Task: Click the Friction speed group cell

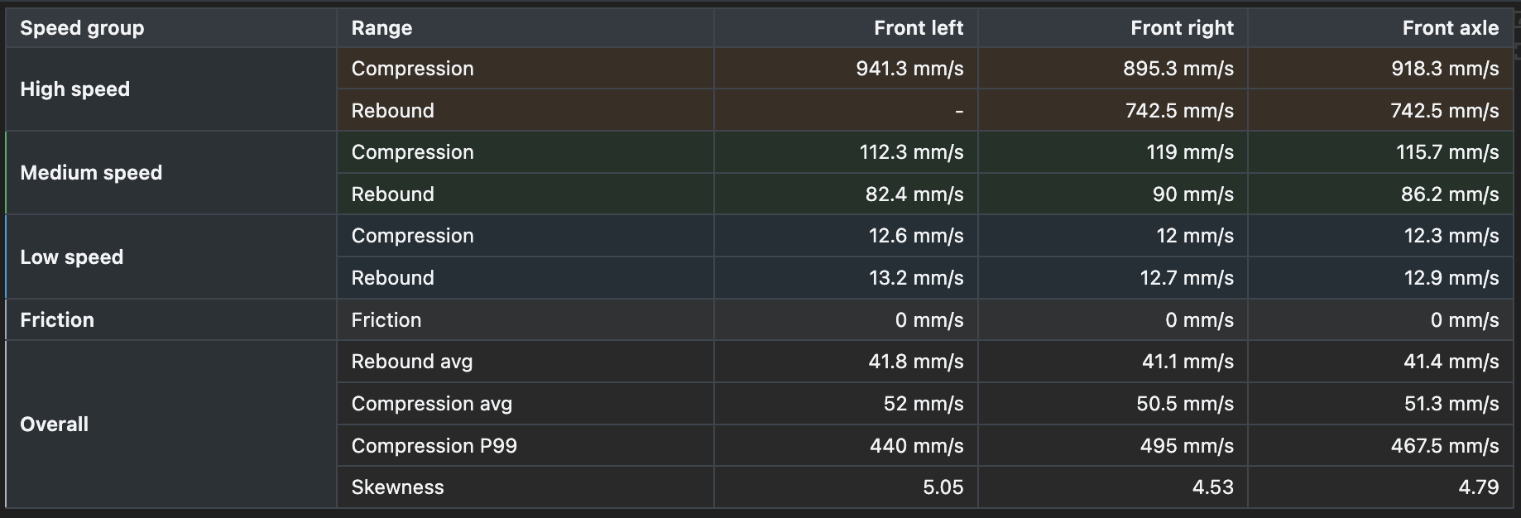Action: [x=171, y=319]
